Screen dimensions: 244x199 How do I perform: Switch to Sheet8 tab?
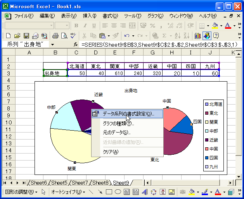(x=100, y=183)
